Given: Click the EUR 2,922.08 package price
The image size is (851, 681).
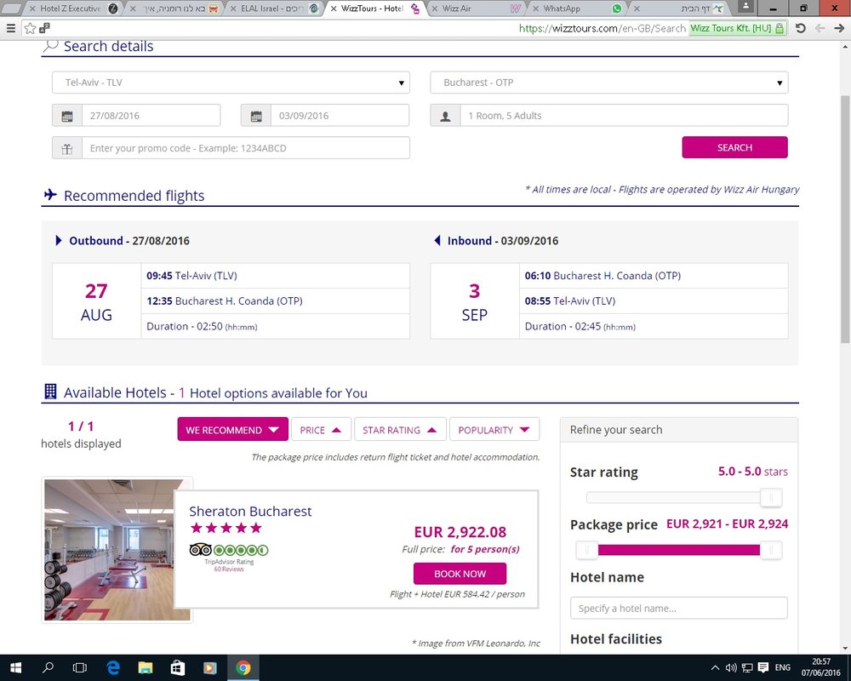Looking at the screenshot, I should (x=460, y=532).
